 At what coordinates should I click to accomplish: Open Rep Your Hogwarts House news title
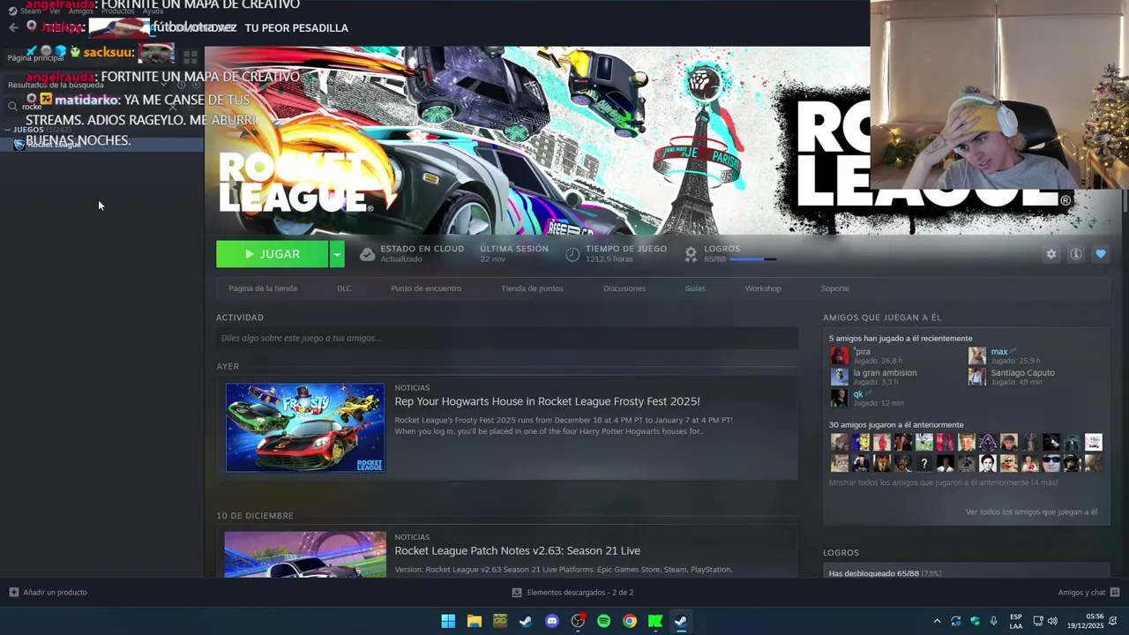[x=547, y=401]
